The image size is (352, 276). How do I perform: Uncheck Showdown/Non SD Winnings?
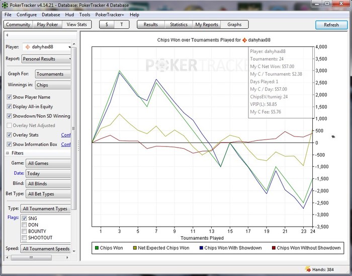click(x=9, y=116)
